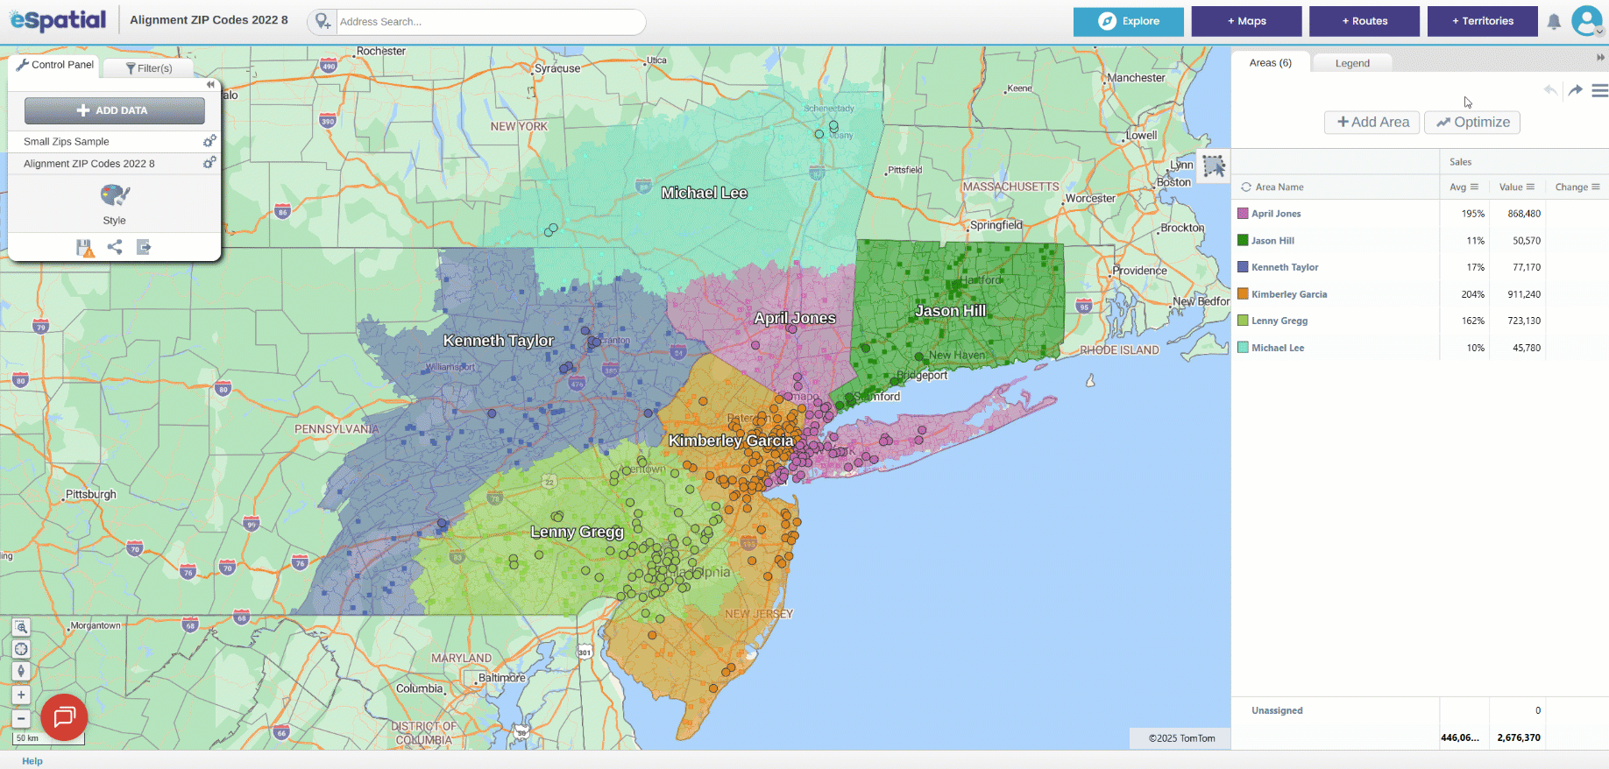1609x769 pixels.
Task: Collapse the Areas side panel
Action: 1601,58
